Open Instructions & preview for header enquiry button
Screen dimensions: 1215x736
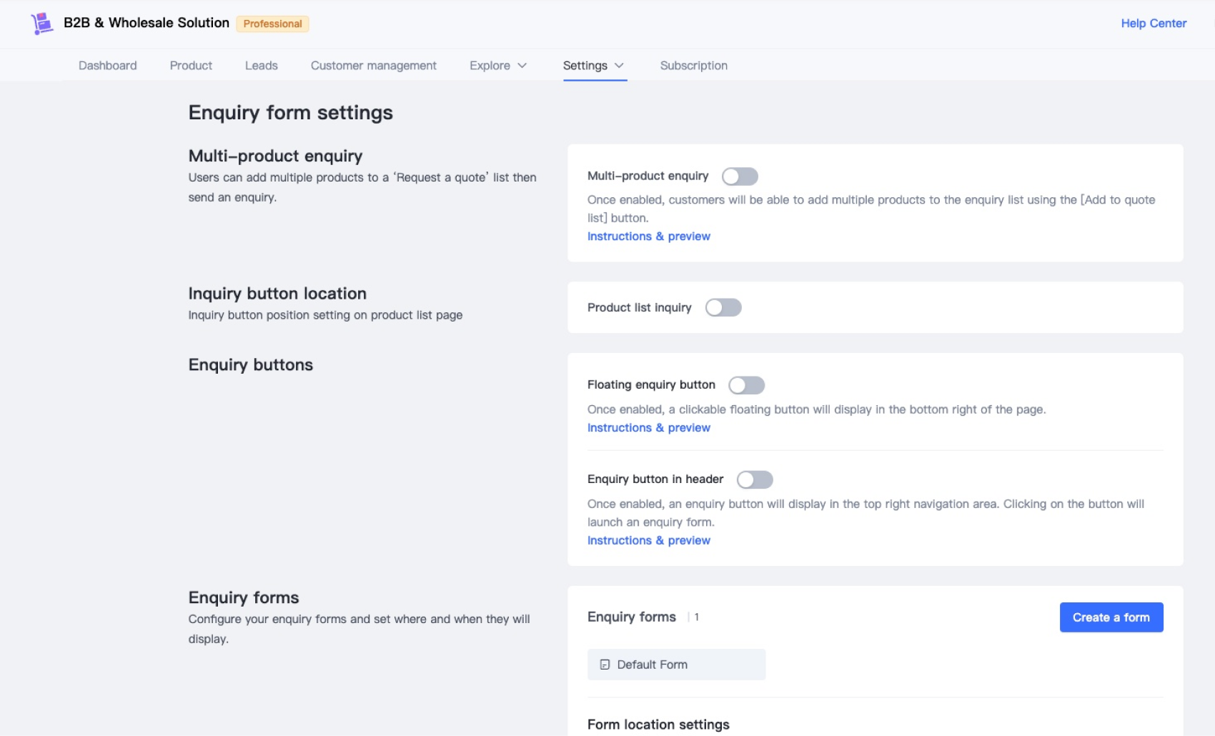[648, 541]
